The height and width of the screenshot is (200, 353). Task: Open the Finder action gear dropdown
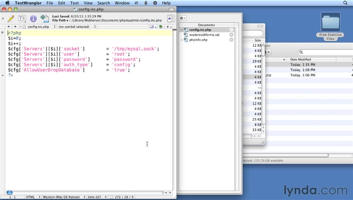(267, 52)
